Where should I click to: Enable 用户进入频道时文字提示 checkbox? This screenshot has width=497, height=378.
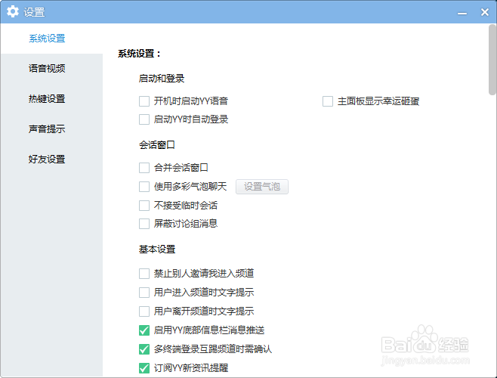tap(144, 293)
